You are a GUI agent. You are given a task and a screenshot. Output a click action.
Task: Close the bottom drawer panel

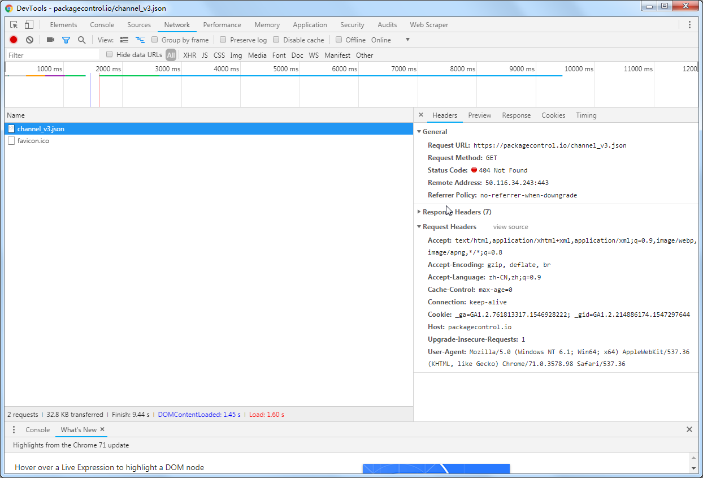tap(689, 429)
